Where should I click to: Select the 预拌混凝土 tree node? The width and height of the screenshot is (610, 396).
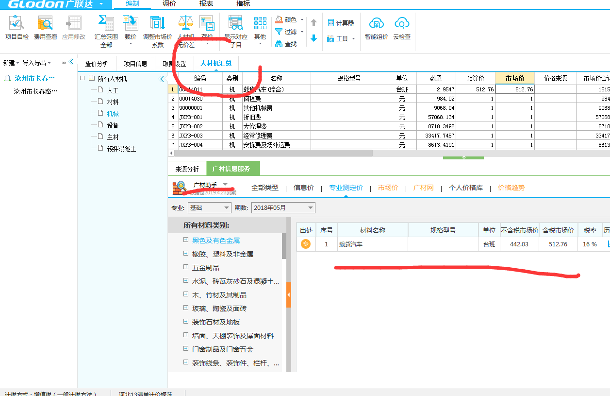click(121, 149)
